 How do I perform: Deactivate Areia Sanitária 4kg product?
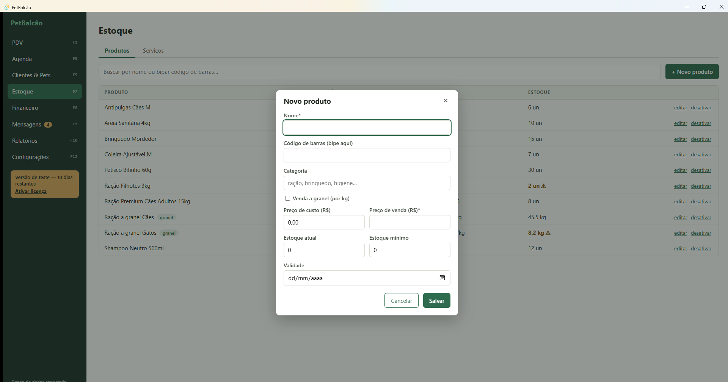pyautogui.click(x=701, y=123)
